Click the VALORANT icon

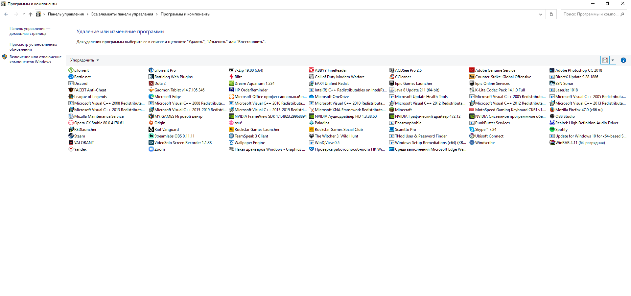tap(71, 142)
